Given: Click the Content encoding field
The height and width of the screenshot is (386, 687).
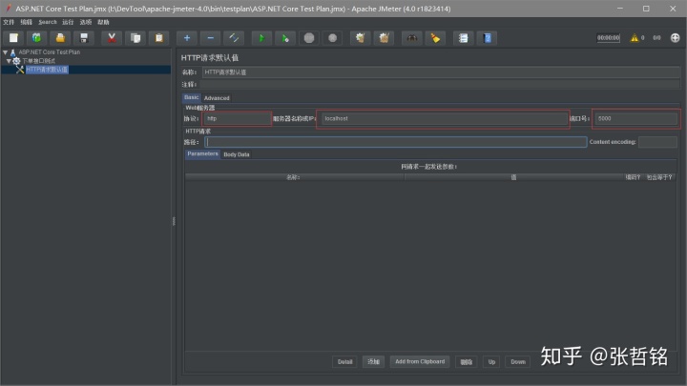Looking at the screenshot, I should tap(657, 142).
